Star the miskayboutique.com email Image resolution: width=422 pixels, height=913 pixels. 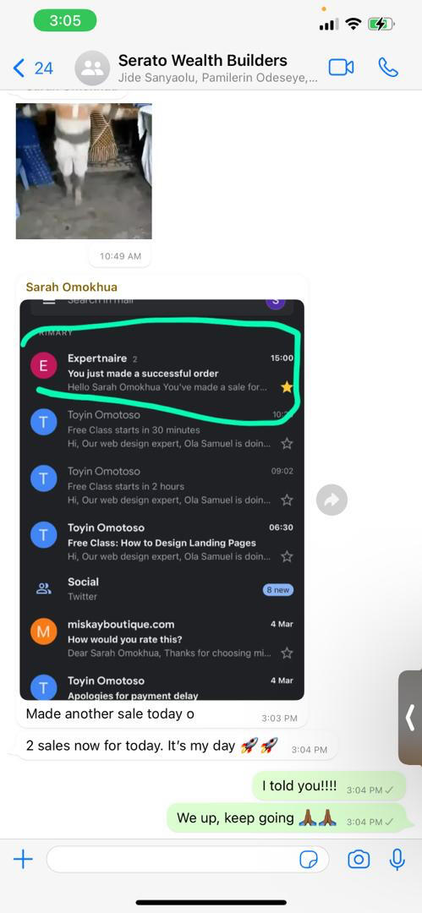pyautogui.click(x=286, y=653)
